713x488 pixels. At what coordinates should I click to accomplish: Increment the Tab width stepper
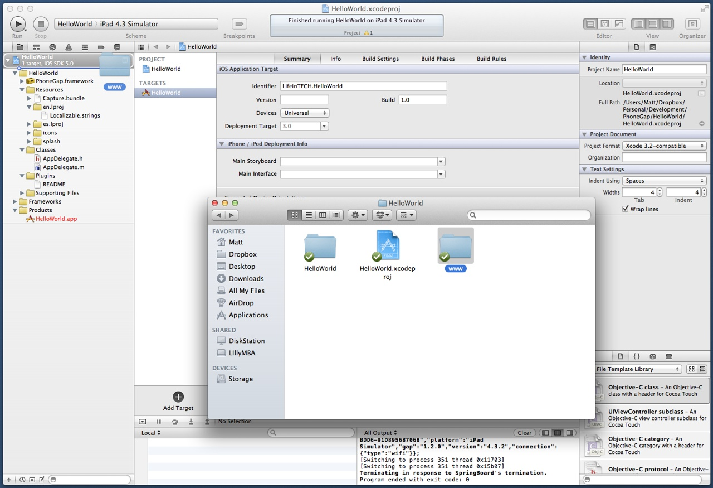click(660, 190)
